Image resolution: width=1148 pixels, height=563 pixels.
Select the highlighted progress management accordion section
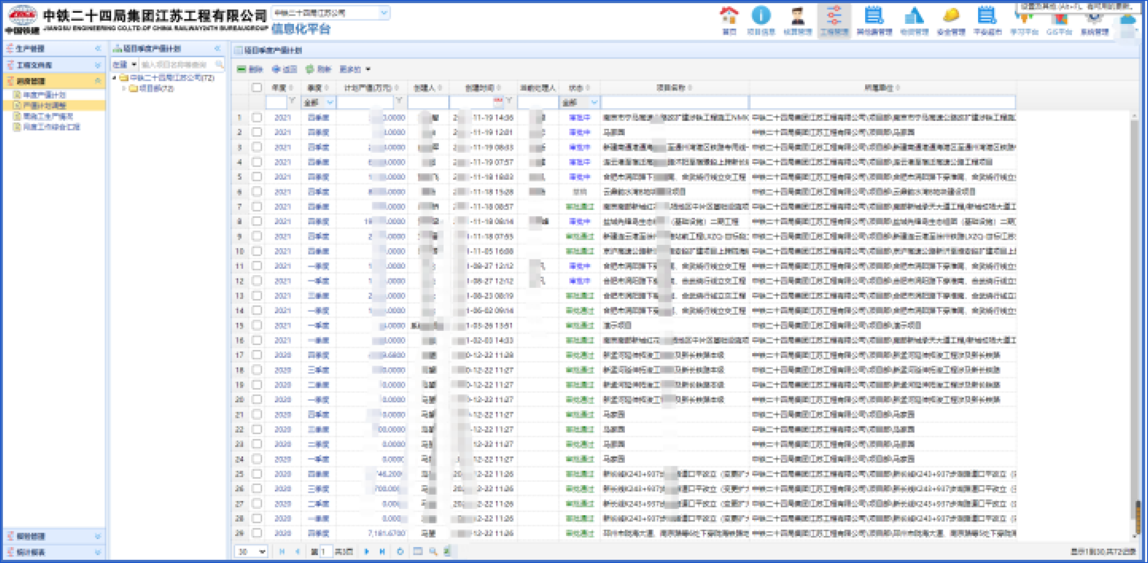tap(54, 81)
